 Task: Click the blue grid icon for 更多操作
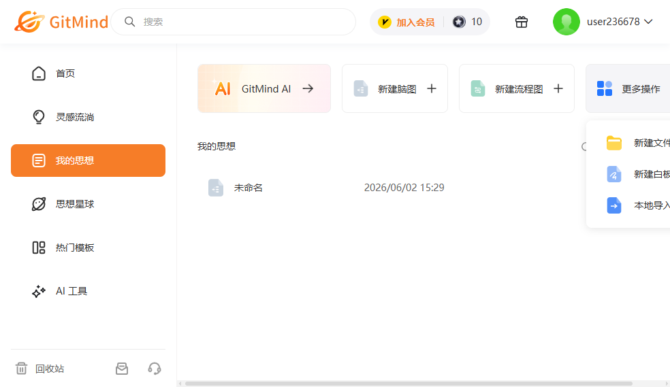[605, 88]
